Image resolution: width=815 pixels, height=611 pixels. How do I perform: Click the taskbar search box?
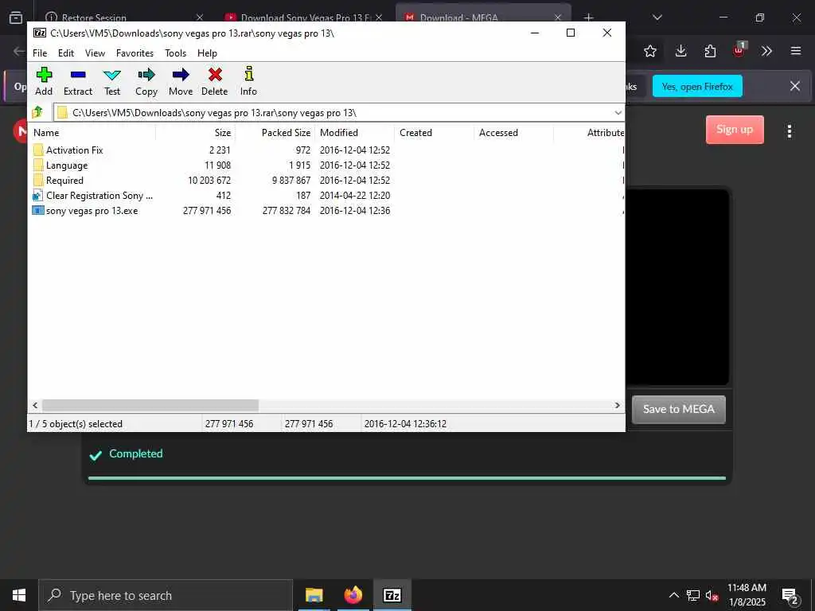point(166,595)
